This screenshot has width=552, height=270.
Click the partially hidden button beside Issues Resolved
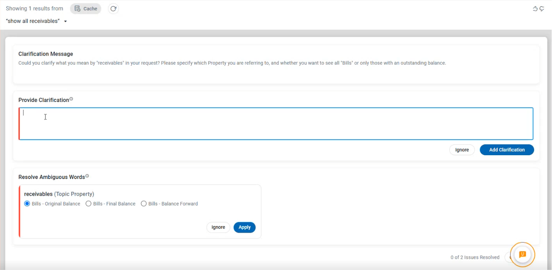(x=508, y=257)
